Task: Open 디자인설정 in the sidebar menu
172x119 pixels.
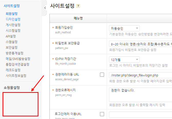Action: 13,19
